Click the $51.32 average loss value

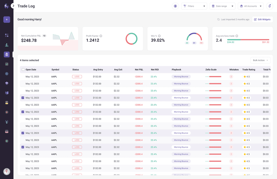point(266,42)
